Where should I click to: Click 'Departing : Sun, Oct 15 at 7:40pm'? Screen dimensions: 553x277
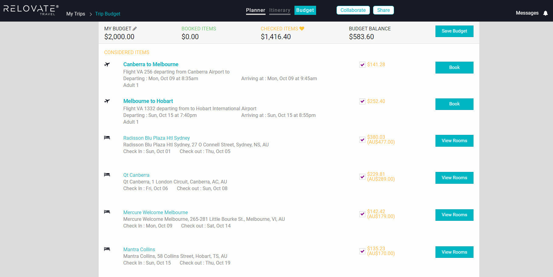point(160,115)
